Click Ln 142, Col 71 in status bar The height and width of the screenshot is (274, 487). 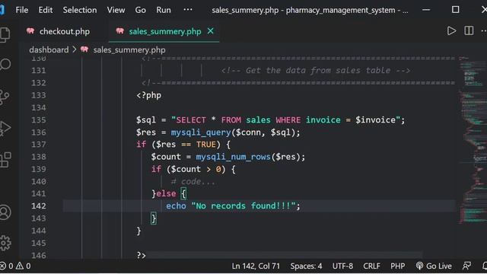click(x=256, y=266)
